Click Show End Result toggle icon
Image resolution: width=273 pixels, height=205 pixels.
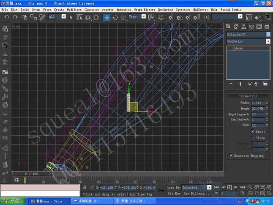(240, 84)
